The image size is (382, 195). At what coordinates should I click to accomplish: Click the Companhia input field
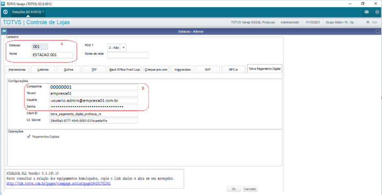pos(93,87)
